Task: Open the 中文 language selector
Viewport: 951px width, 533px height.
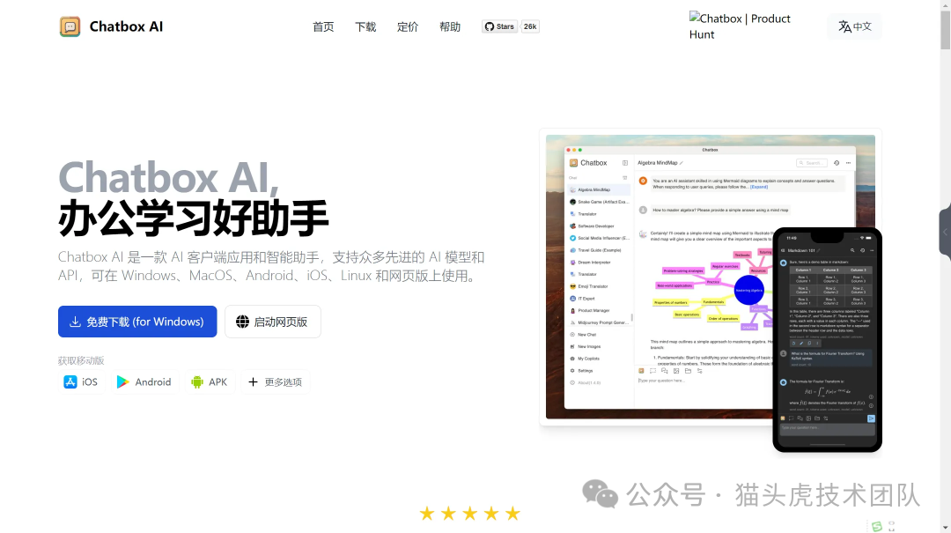Action: click(855, 26)
